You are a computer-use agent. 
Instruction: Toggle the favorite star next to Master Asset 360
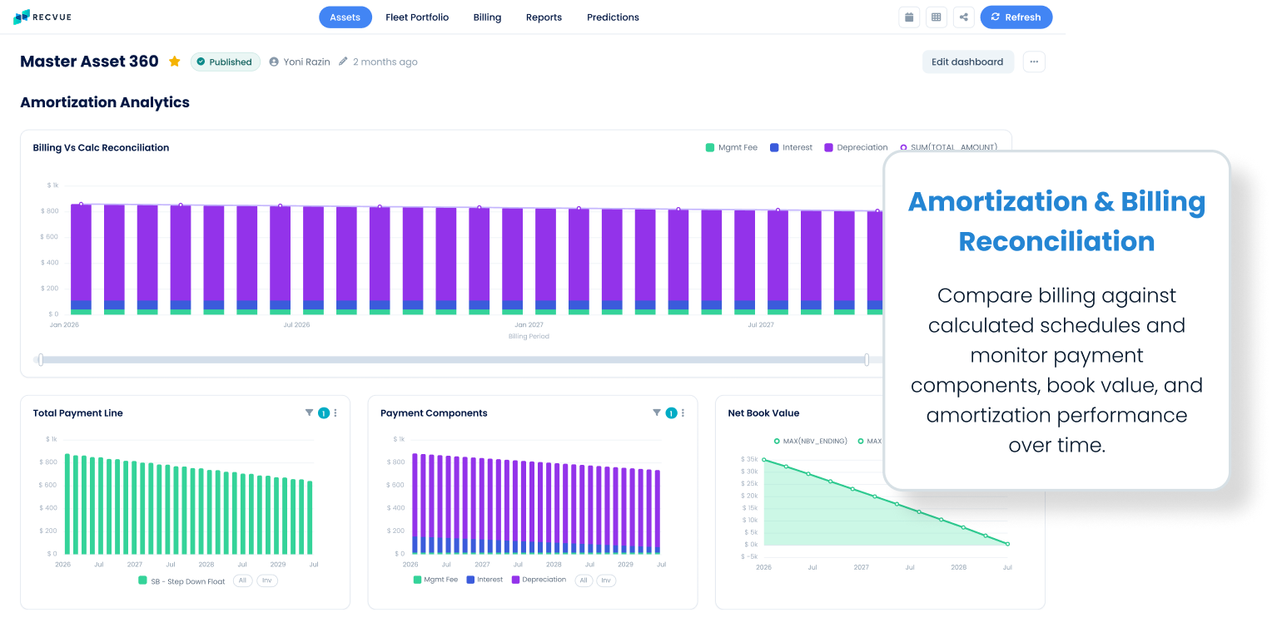pyautogui.click(x=175, y=62)
